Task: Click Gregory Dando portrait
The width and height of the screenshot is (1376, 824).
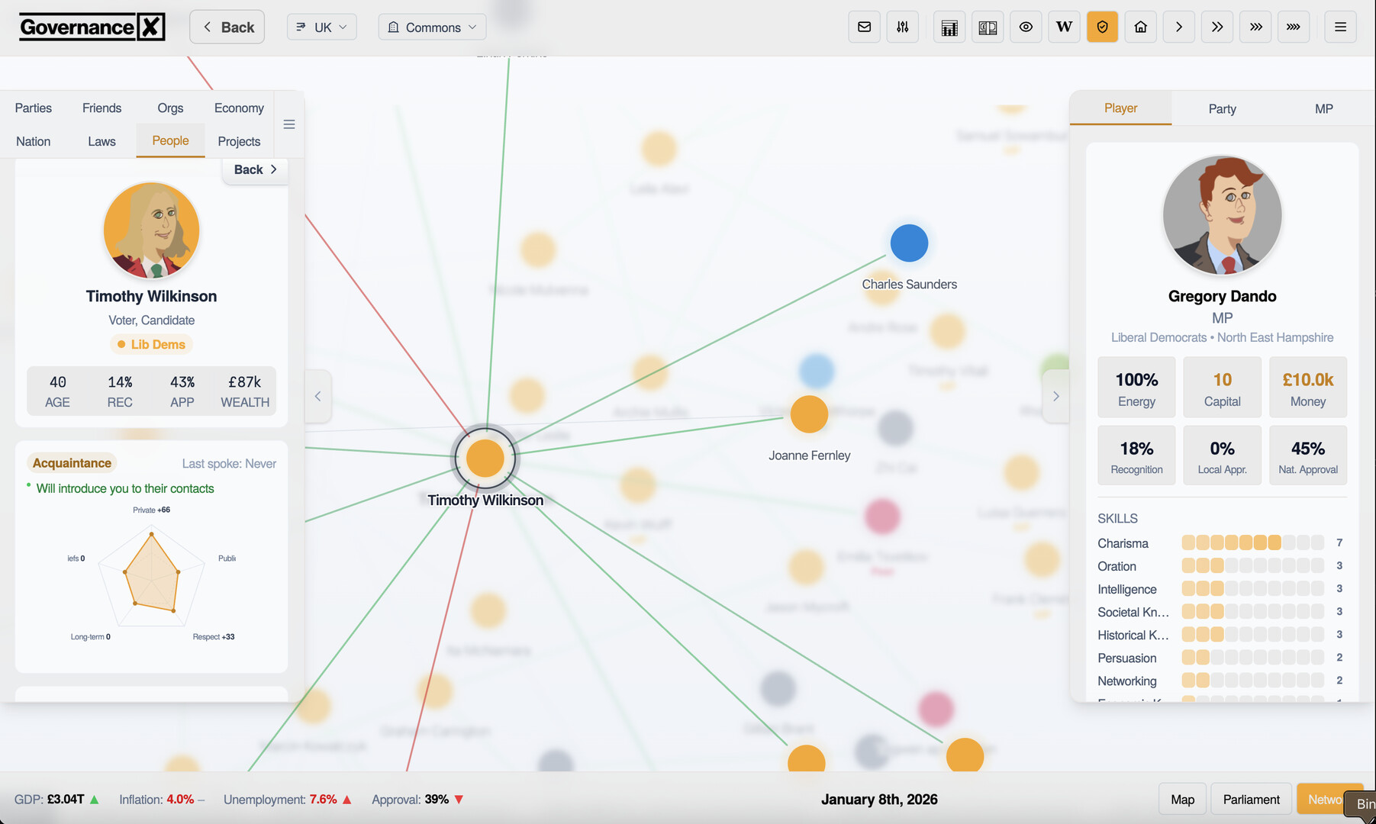Action: point(1222,215)
